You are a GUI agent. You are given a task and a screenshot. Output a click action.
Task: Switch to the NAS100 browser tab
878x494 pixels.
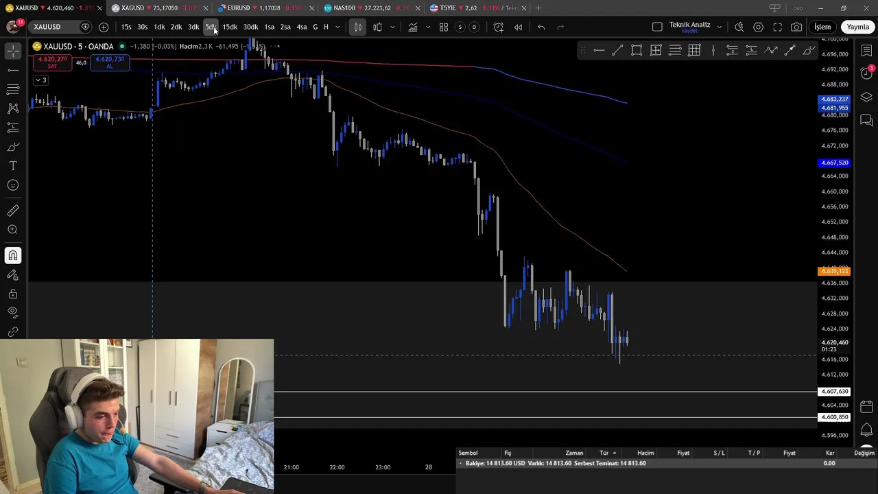(371, 8)
